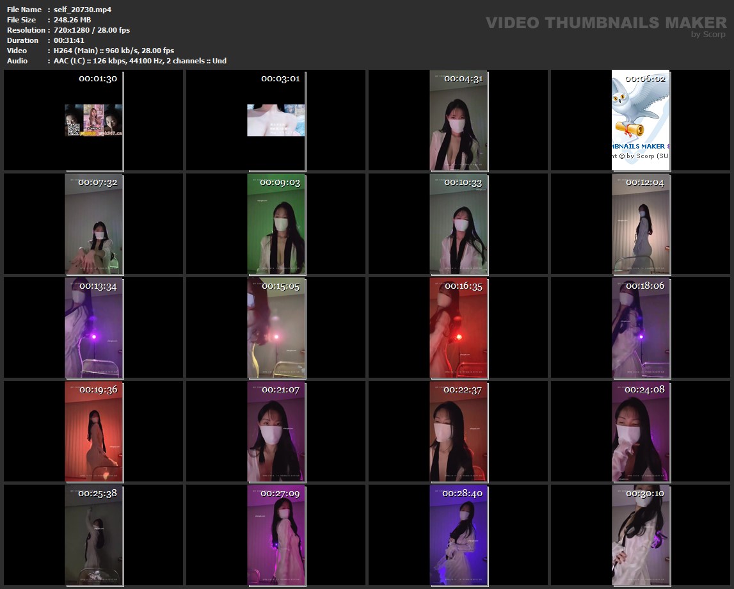Open the thumbnail at 00:18:06

click(x=641, y=328)
